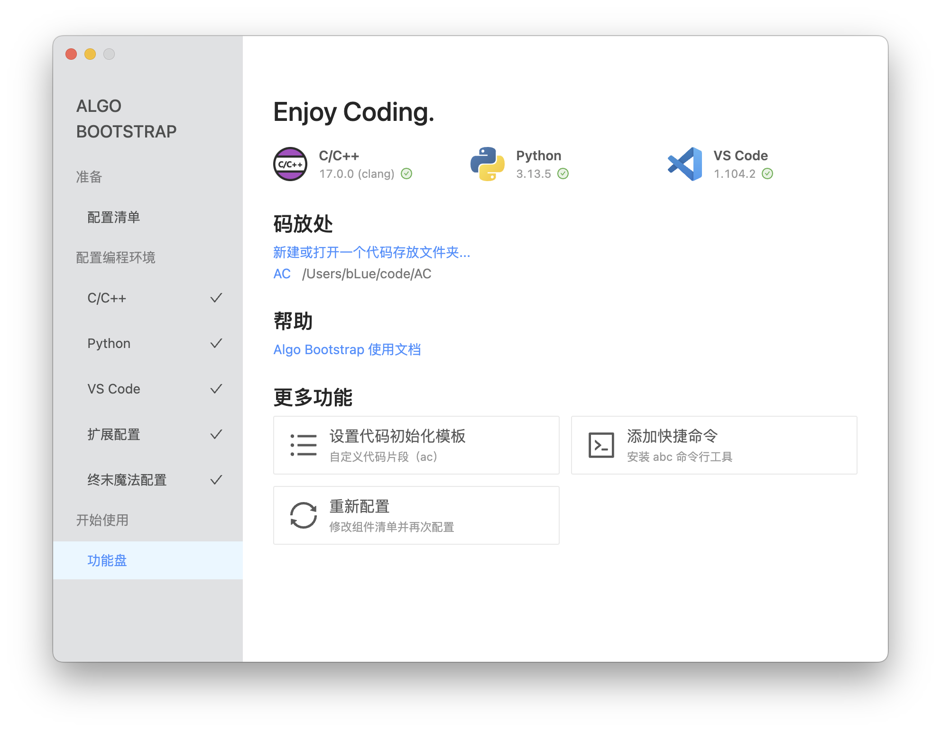Click the list icon on the code template card
Image resolution: width=941 pixels, height=732 pixels.
coord(304,445)
